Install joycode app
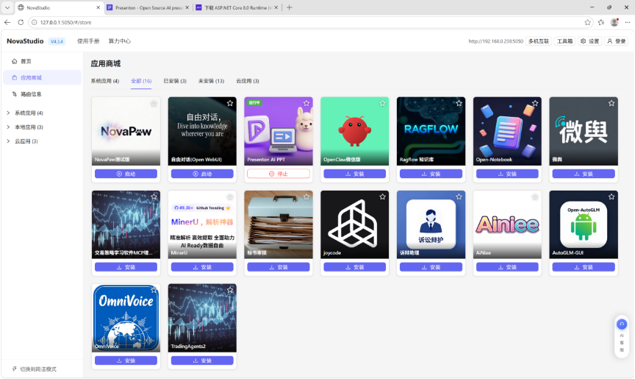This screenshot has width=635, height=379. coord(354,267)
